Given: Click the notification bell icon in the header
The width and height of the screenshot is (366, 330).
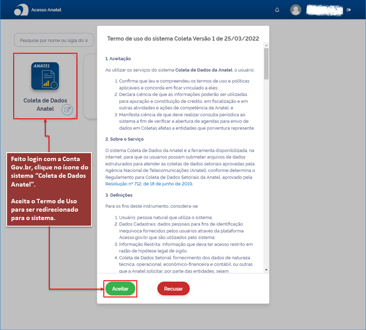Looking at the screenshot, I should pos(277,9).
